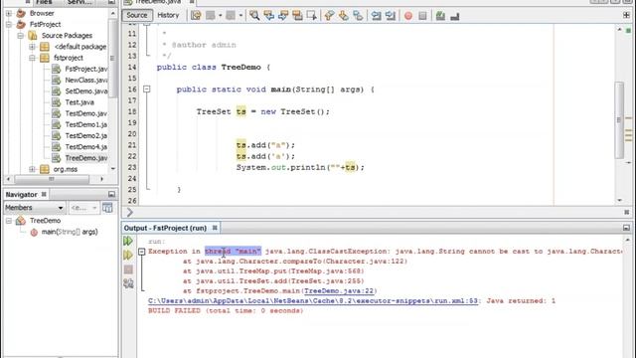The height and width of the screenshot is (358, 636).
Task: Close the Output FstProject (run) tab
Action: (215, 228)
